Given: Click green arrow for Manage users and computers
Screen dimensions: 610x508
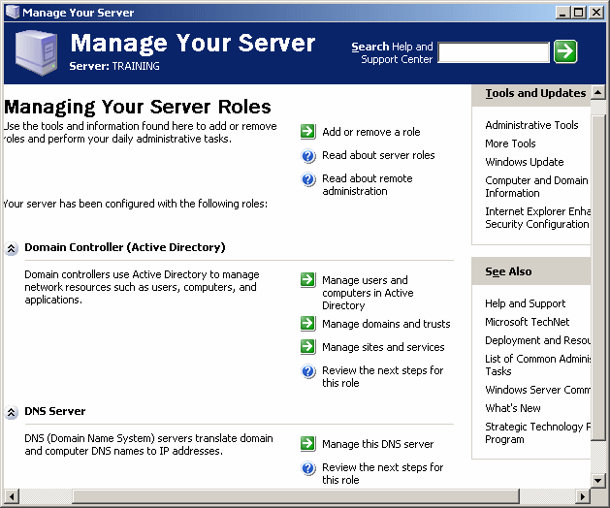Looking at the screenshot, I should click(x=307, y=280).
